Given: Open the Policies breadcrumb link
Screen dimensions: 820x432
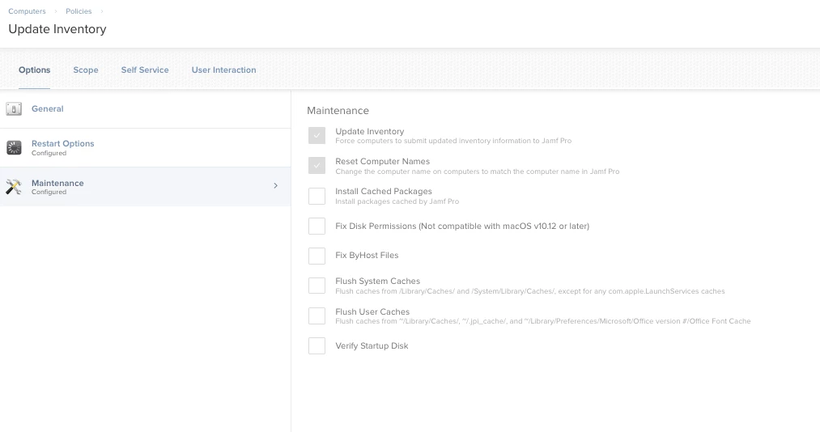Looking at the screenshot, I should click(79, 11).
